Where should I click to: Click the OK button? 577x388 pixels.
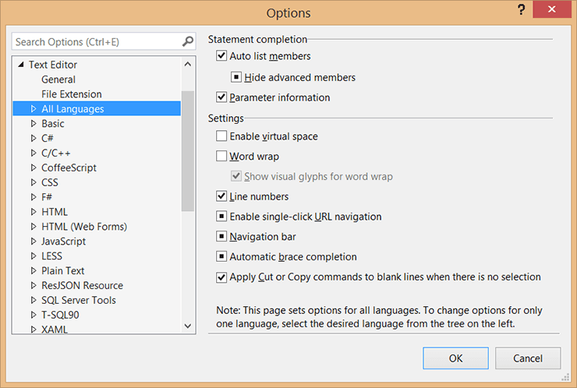pyautogui.click(x=455, y=358)
